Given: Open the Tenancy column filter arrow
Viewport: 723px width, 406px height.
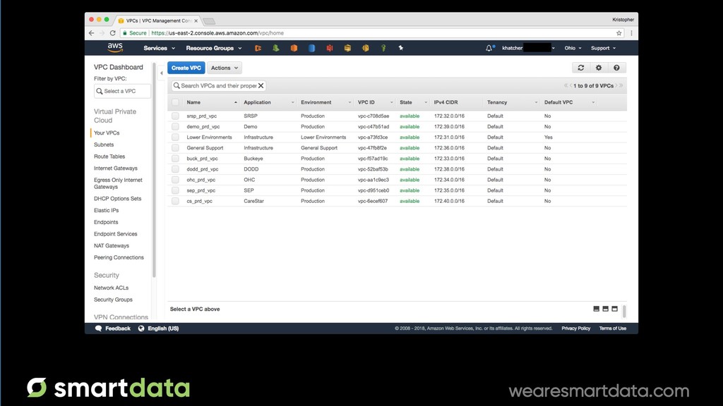Looking at the screenshot, I should [x=536, y=102].
